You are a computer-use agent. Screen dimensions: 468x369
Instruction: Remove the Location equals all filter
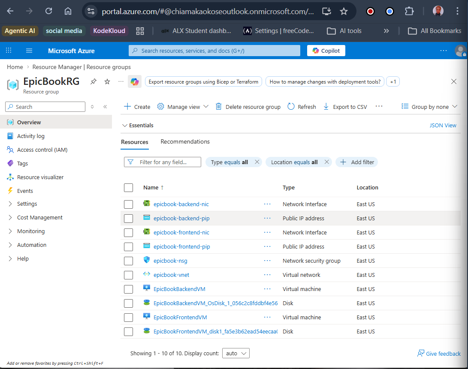click(x=326, y=162)
